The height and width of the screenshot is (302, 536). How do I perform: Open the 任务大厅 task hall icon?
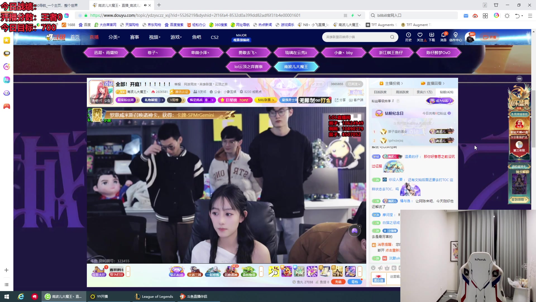[99, 271]
